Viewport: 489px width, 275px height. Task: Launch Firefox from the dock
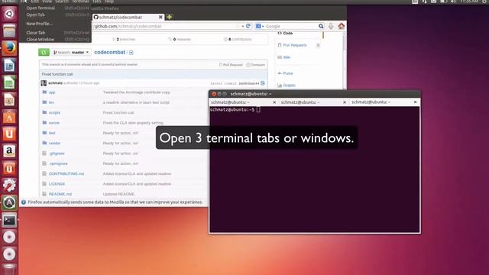tap(9, 48)
